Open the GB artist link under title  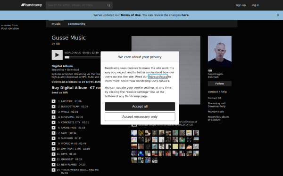click(x=58, y=44)
